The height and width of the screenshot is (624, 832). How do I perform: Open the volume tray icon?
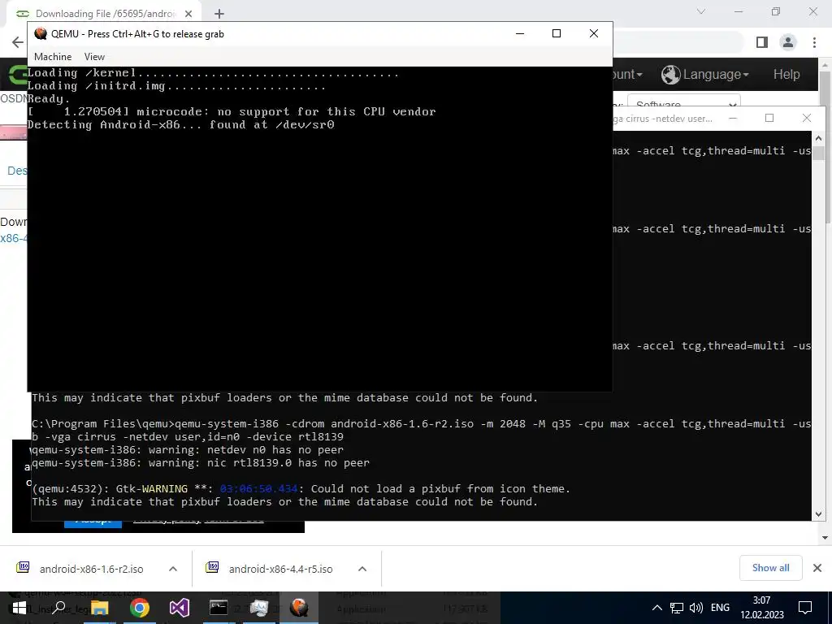point(695,608)
